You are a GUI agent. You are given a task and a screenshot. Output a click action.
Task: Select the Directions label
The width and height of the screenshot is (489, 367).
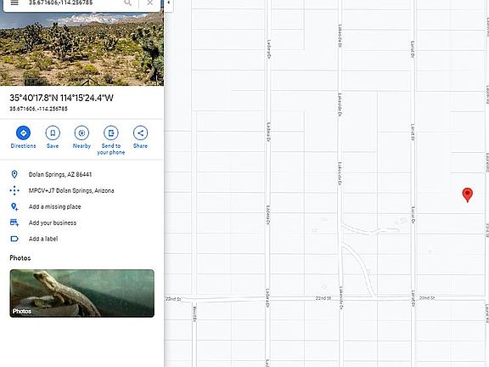[x=24, y=146]
